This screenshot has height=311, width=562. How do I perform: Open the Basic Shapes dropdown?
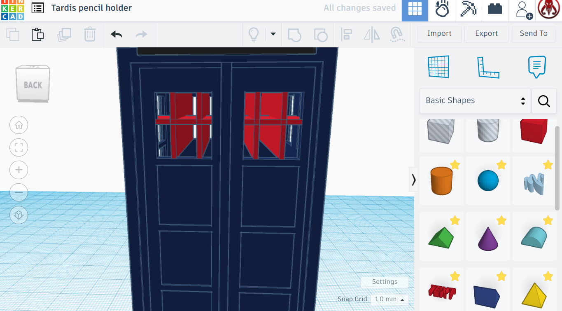pos(475,101)
